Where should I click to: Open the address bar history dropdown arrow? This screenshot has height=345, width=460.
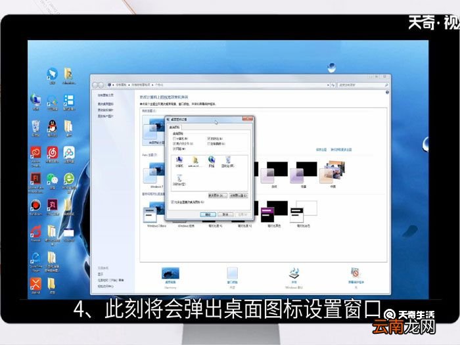[x=328, y=85]
